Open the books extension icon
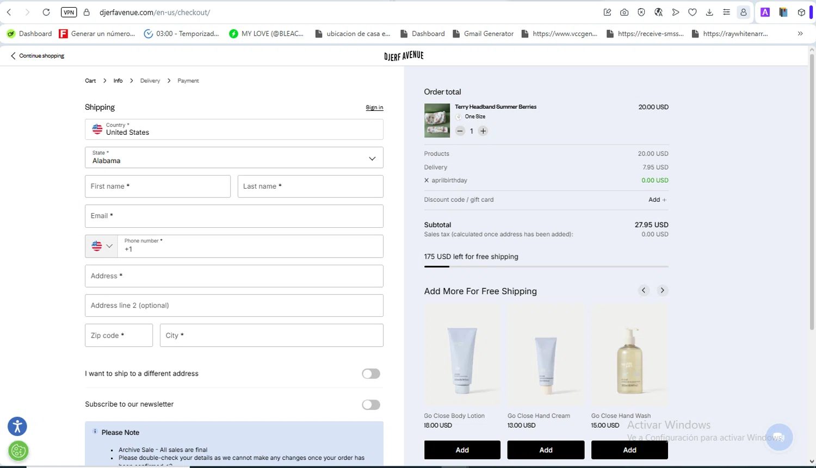Viewport: 816px width, 468px height. pos(783,12)
